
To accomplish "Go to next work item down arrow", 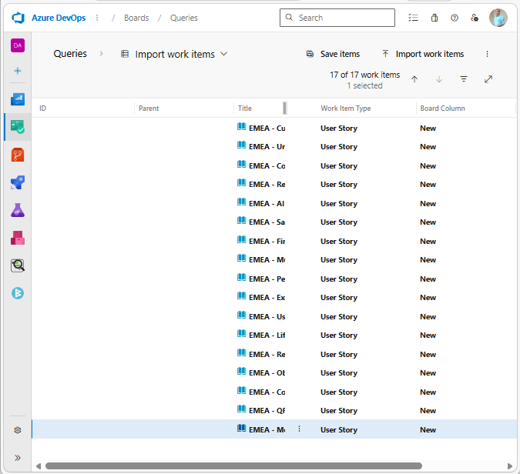I will [x=439, y=79].
